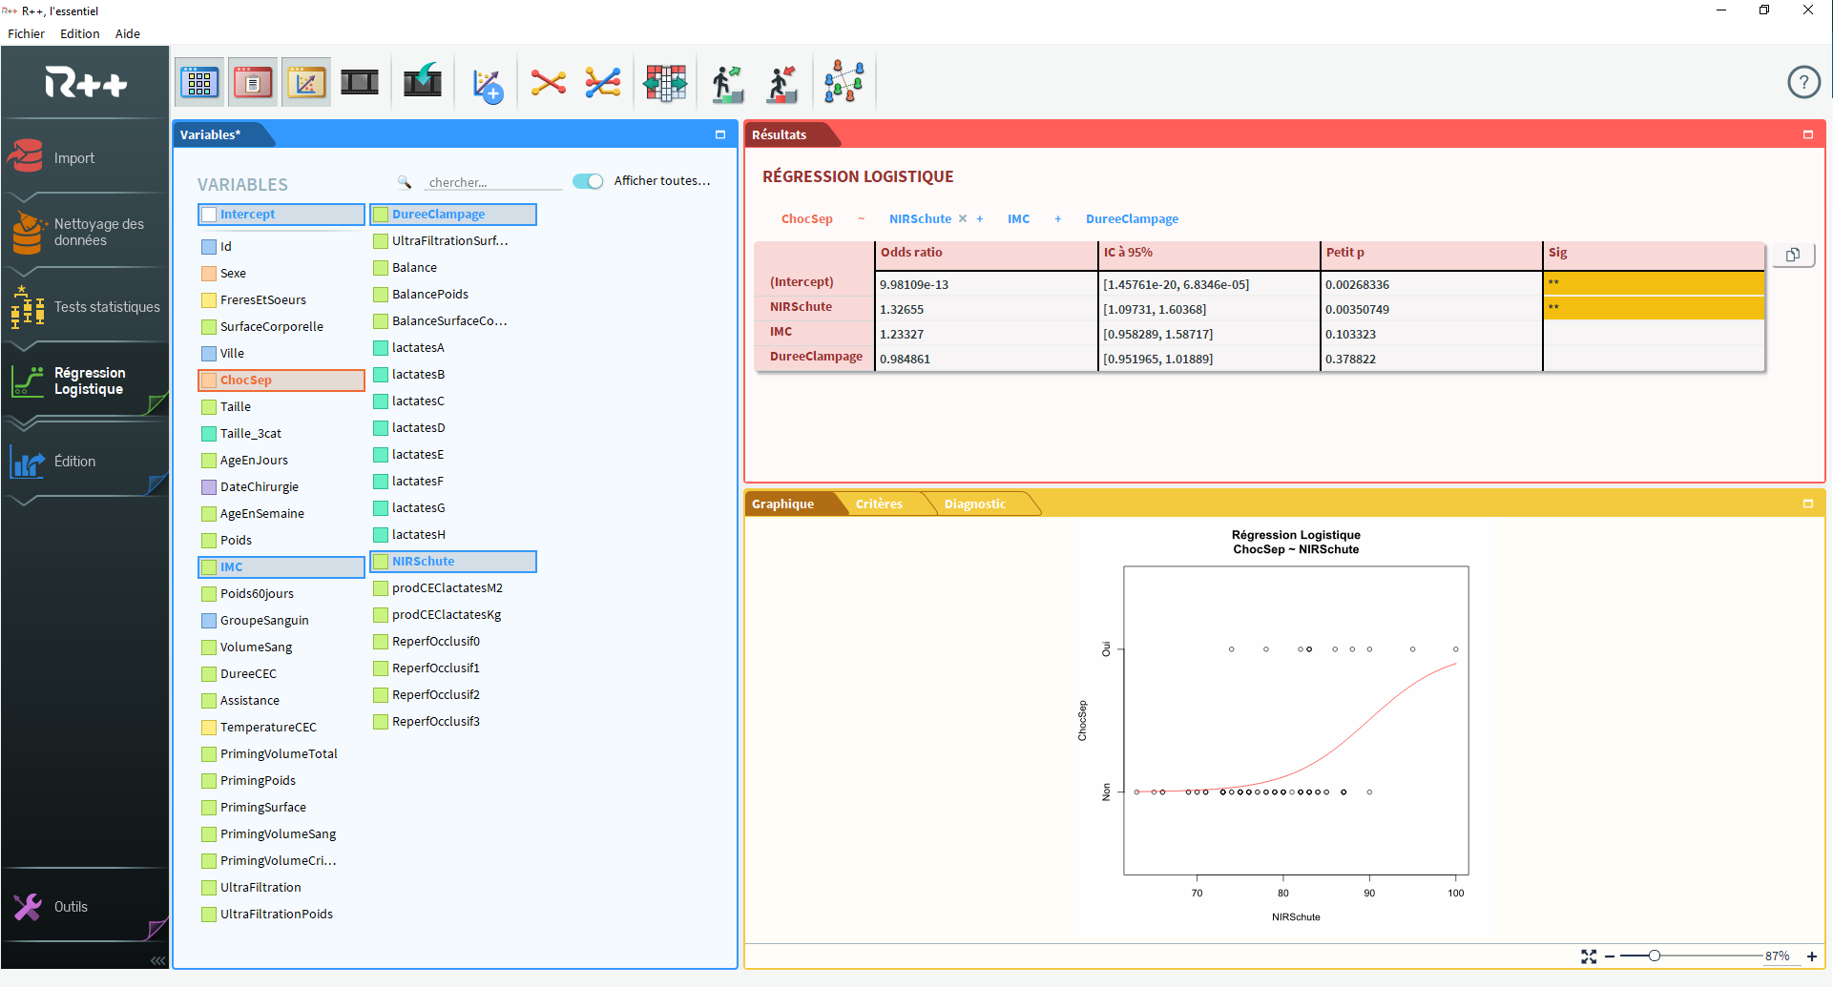
Task: Click plus after NIRSchute in formula
Action: pyautogui.click(x=979, y=218)
